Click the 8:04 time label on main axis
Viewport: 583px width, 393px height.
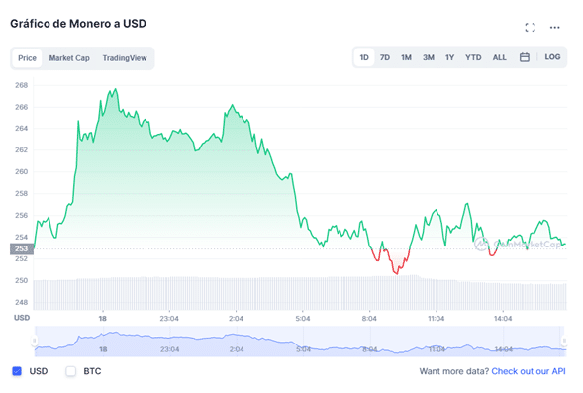pyautogui.click(x=369, y=319)
